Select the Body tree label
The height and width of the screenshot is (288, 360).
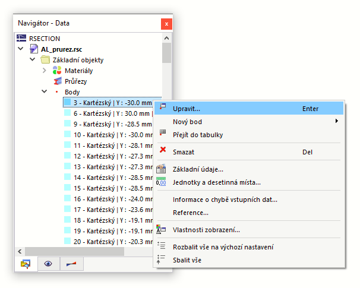click(72, 92)
